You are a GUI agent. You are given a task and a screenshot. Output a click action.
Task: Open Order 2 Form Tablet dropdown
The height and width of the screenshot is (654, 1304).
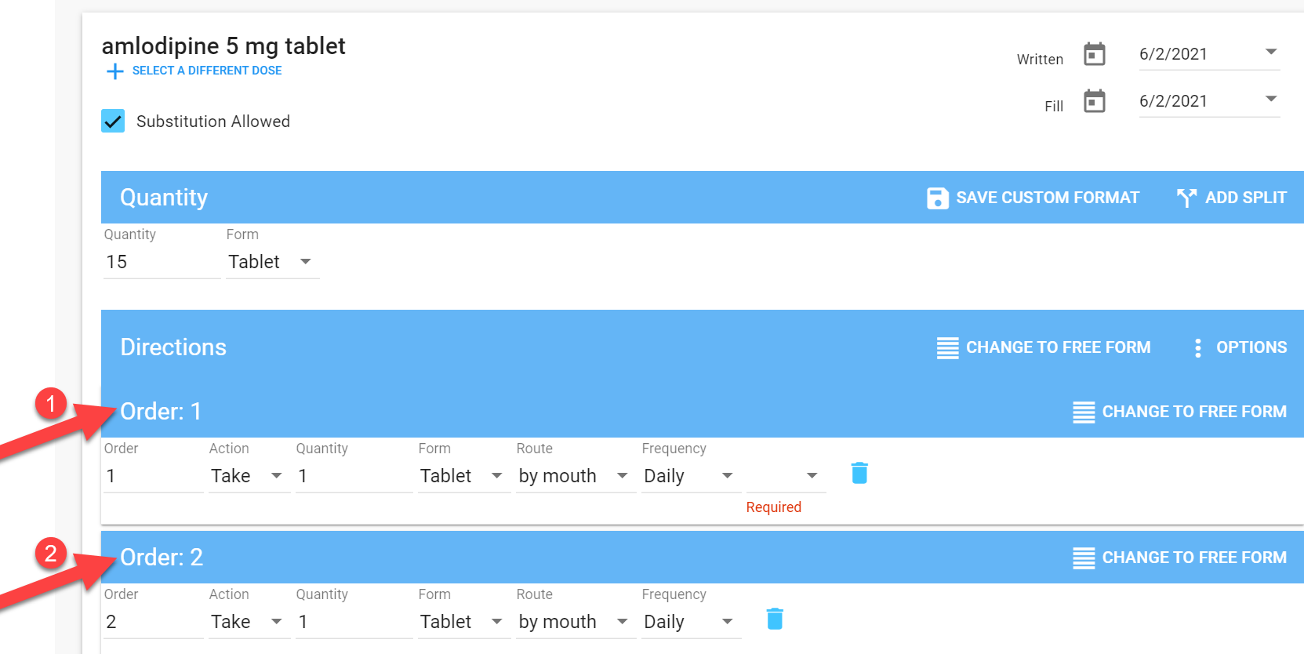pyautogui.click(x=464, y=622)
